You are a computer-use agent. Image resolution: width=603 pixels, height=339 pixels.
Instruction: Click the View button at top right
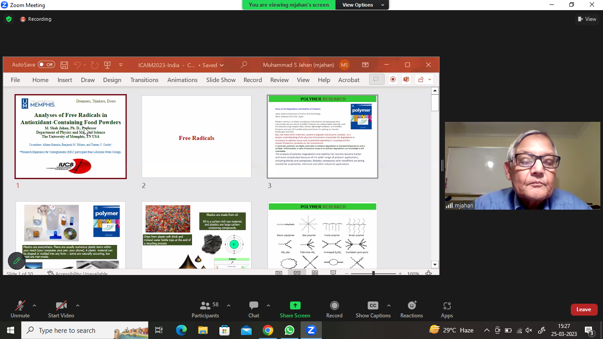(587, 19)
